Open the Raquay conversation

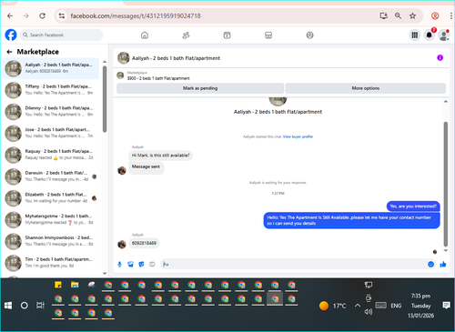click(x=51, y=155)
